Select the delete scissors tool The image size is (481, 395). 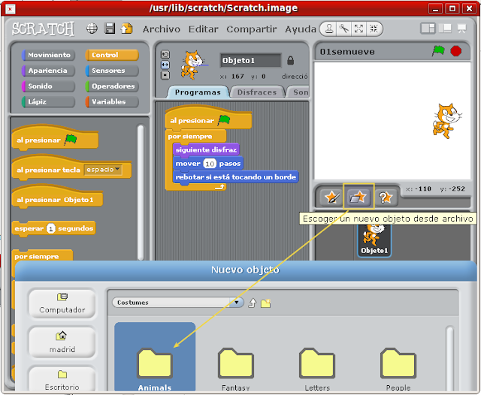pos(344,29)
